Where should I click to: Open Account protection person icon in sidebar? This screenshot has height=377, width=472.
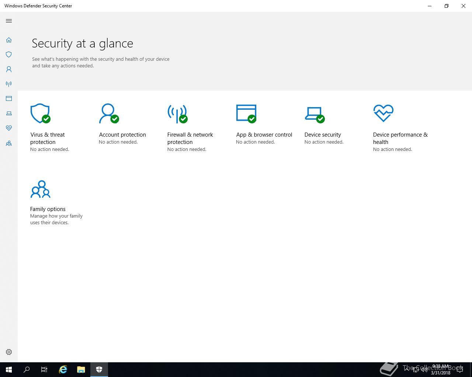point(9,69)
